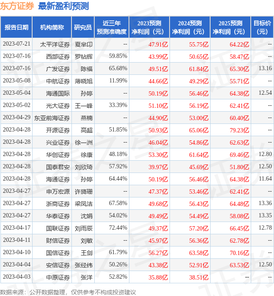Viewport: 274px width, 296px height.
Task: Click 60.40亿 forecast value
Action: click(x=239, y=118)
